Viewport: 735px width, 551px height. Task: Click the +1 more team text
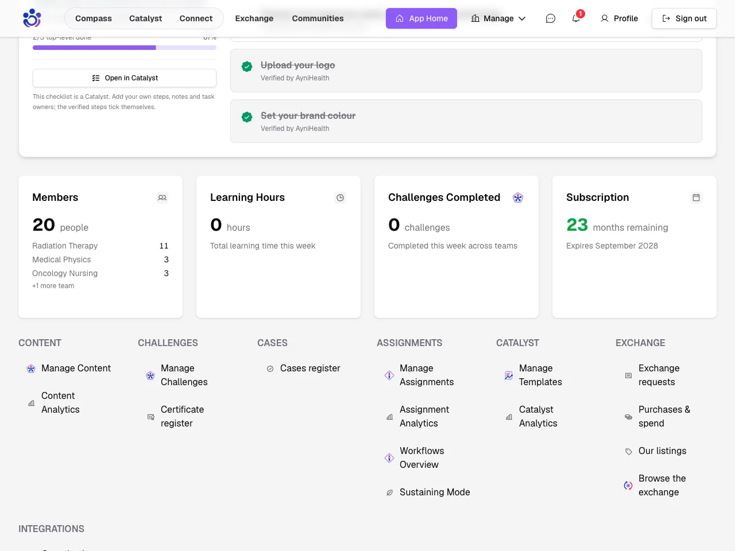pyautogui.click(x=53, y=286)
